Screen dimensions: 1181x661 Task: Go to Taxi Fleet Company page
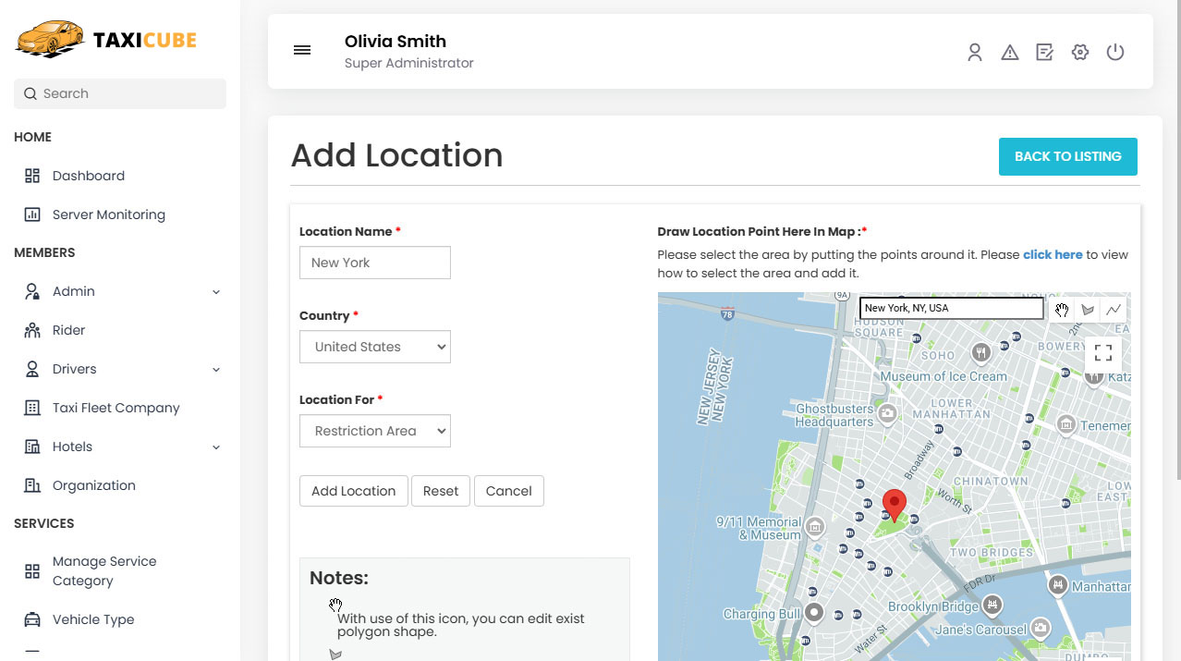pyautogui.click(x=116, y=408)
